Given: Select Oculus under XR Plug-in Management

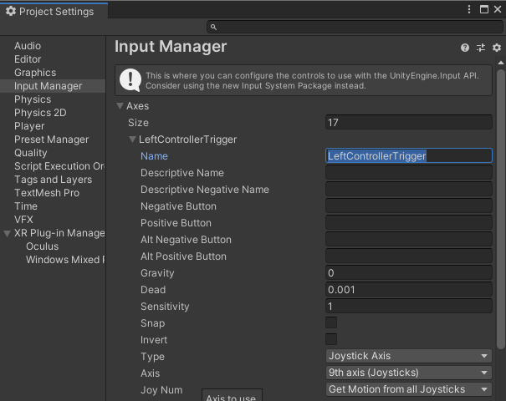Looking at the screenshot, I should (x=43, y=246).
